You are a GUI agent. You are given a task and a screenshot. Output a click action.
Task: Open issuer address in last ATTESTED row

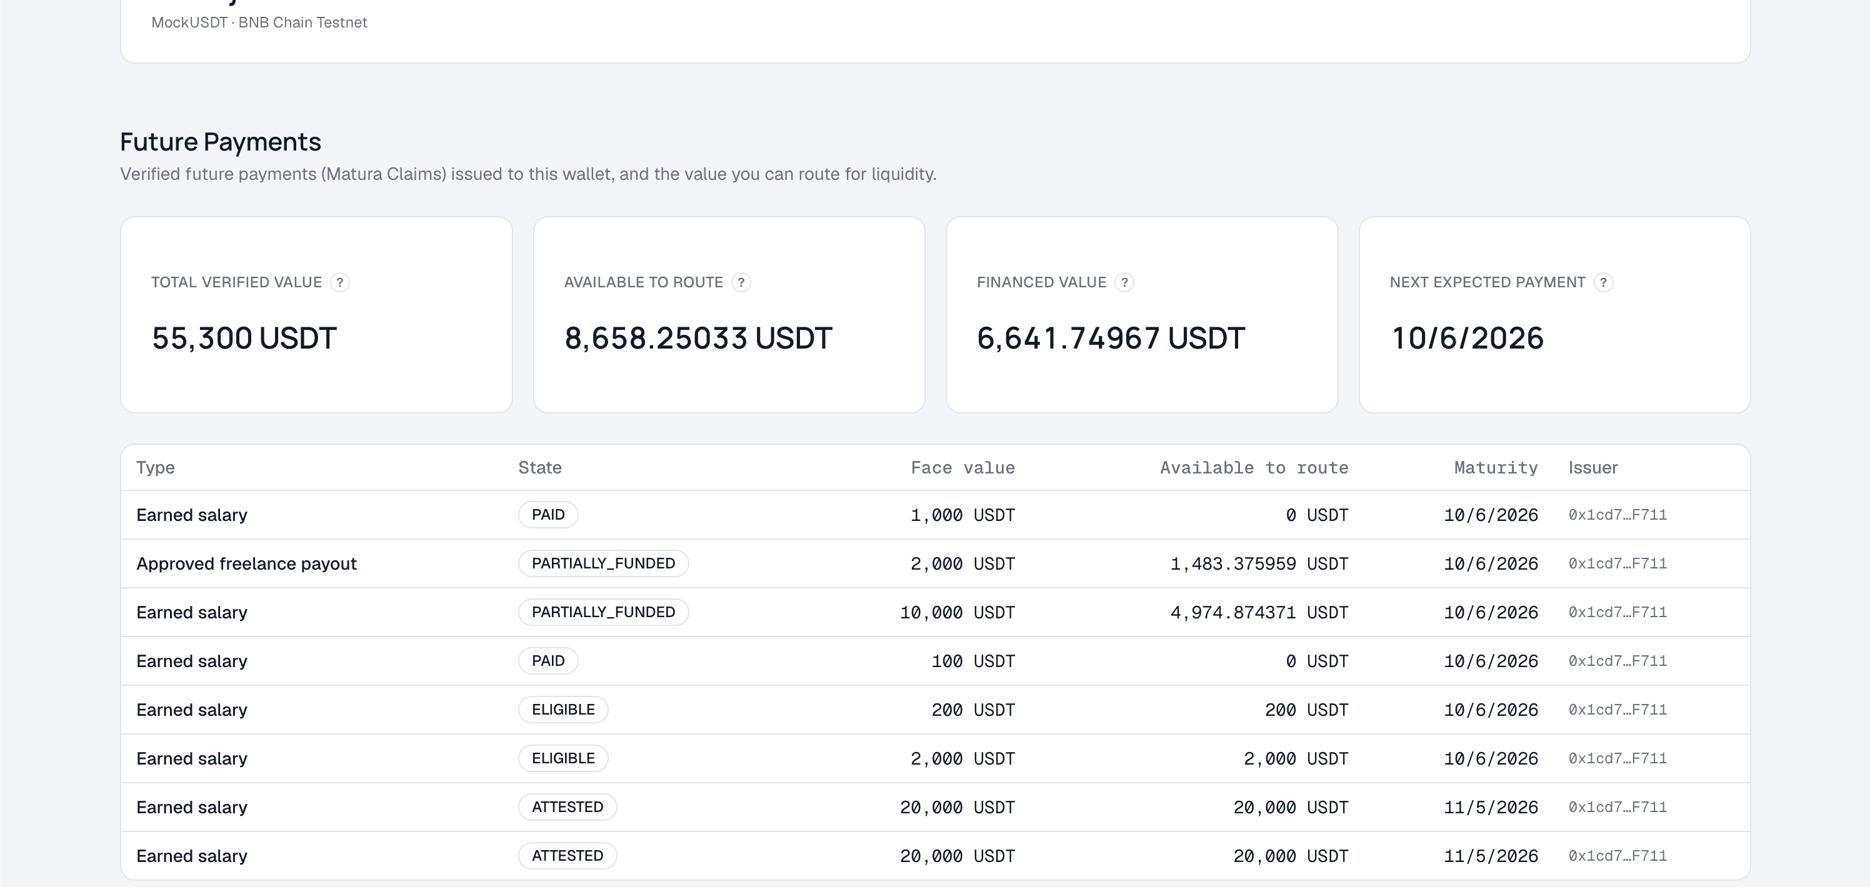point(1617,856)
